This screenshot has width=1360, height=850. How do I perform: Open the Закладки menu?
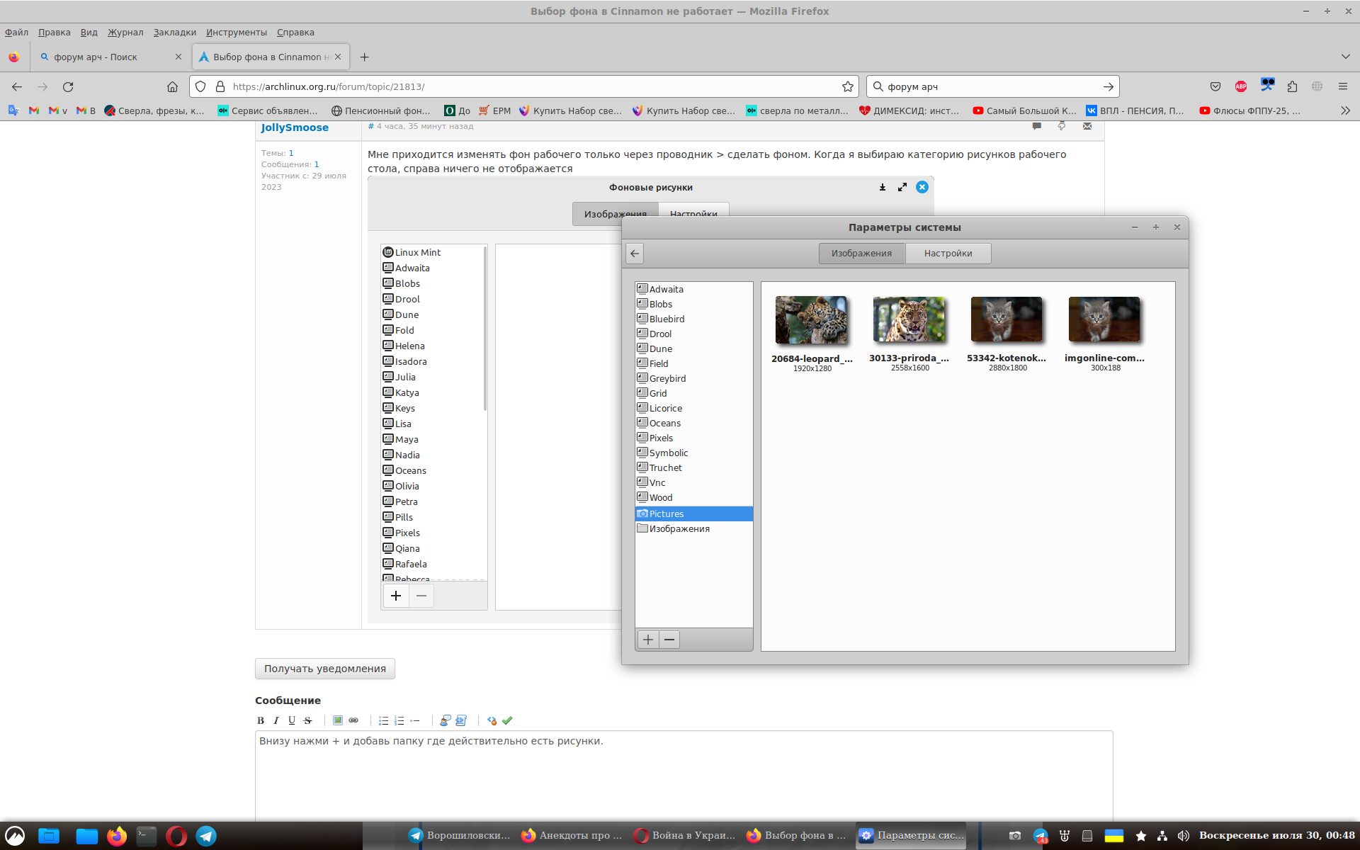pos(174,33)
